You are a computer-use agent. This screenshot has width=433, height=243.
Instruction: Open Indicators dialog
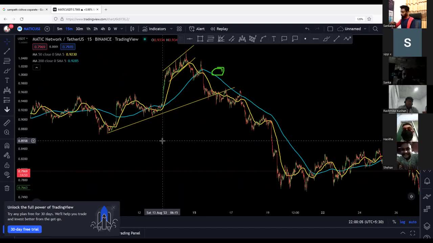pos(154,29)
